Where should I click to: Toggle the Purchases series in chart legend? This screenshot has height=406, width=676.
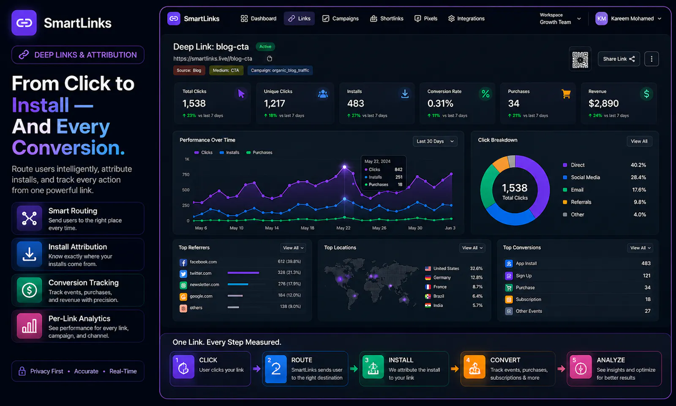(259, 153)
